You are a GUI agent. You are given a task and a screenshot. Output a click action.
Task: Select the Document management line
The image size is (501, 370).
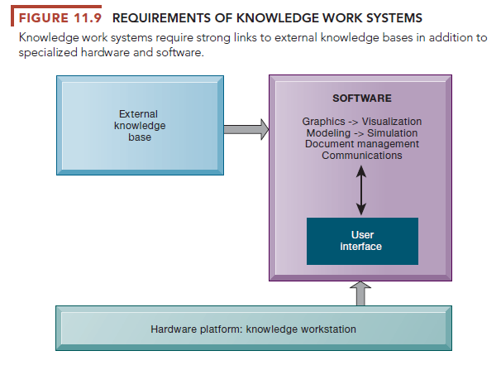click(361, 144)
